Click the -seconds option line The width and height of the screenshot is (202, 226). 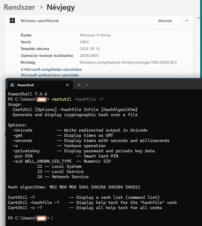pyautogui.click(x=91, y=140)
